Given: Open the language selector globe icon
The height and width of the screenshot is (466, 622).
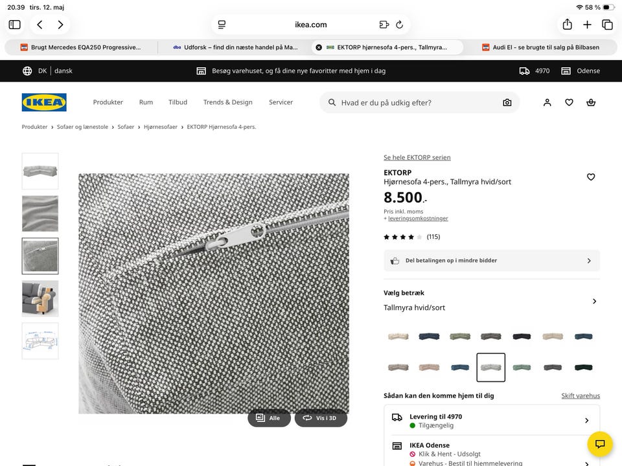Looking at the screenshot, I should click(x=27, y=71).
